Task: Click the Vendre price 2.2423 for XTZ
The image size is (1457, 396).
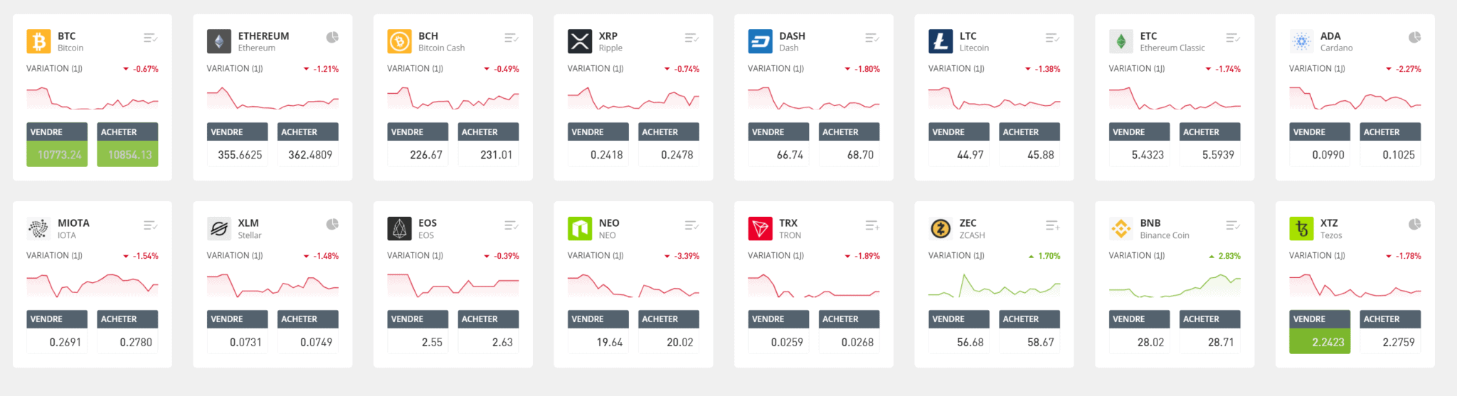Action: pos(1319,341)
